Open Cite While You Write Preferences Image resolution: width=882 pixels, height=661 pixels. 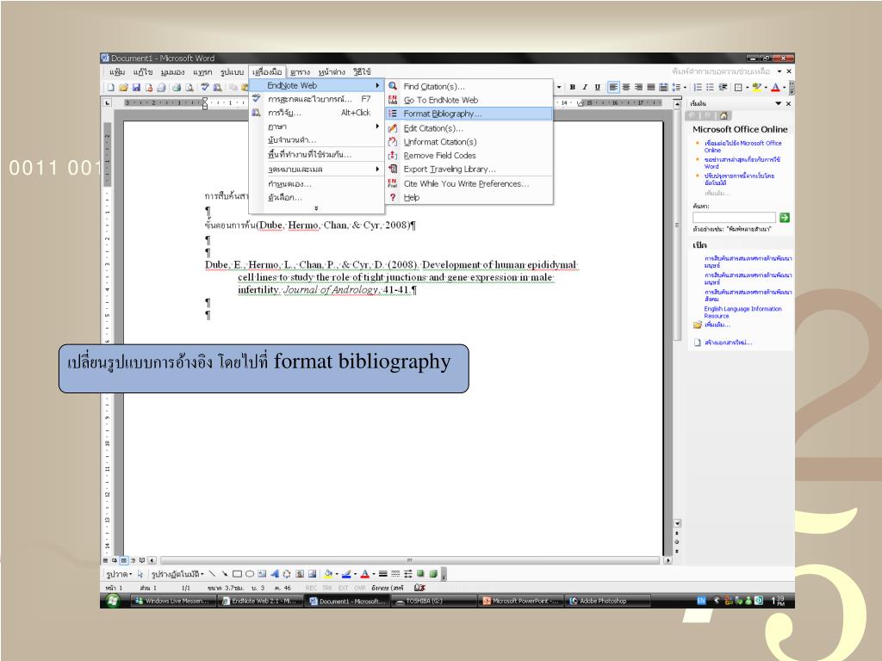coord(469,184)
